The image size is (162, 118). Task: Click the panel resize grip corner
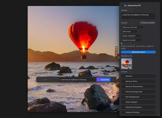(159, 115)
